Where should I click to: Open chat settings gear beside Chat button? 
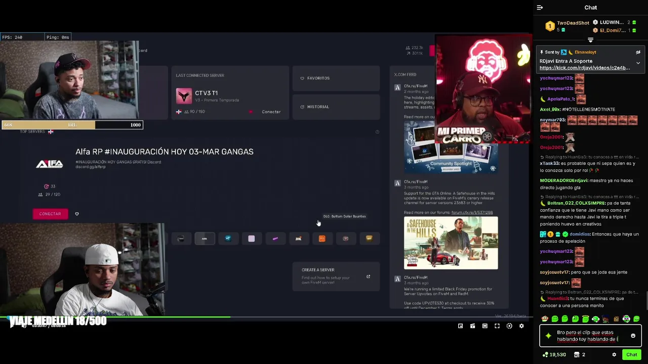614,355
